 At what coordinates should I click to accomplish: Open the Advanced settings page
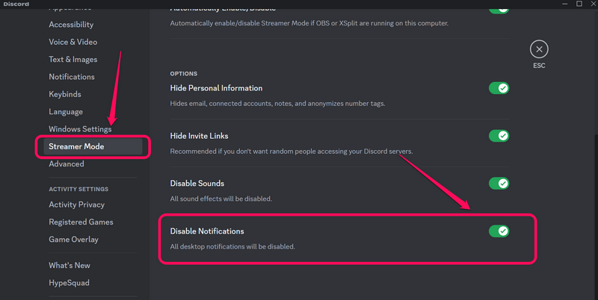pos(67,164)
